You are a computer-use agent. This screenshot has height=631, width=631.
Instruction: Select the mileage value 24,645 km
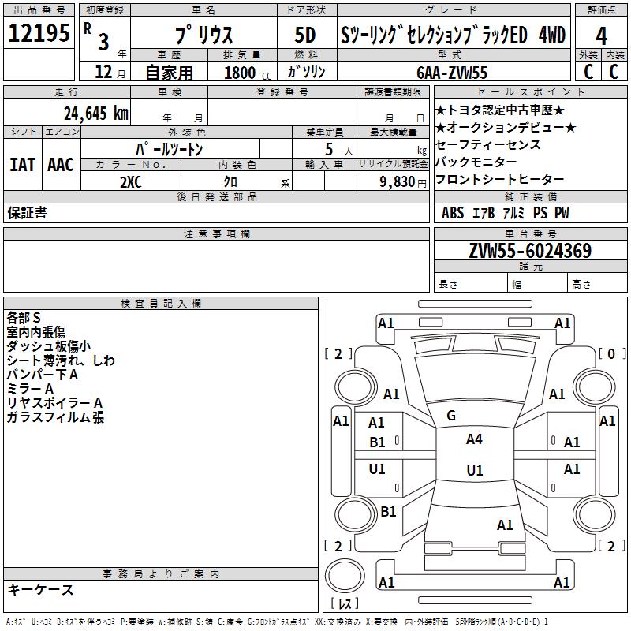pyautogui.click(x=95, y=114)
